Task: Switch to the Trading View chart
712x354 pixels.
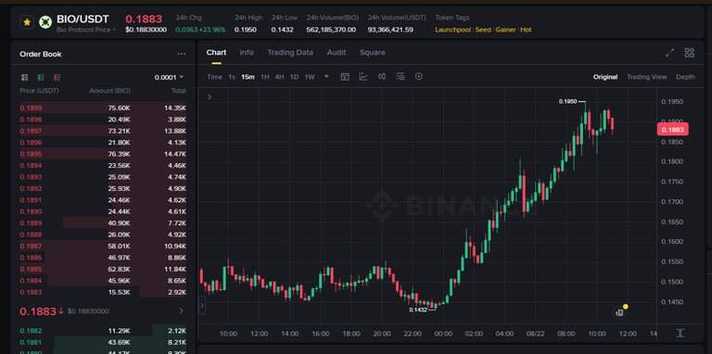Action: [x=646, y=77]
